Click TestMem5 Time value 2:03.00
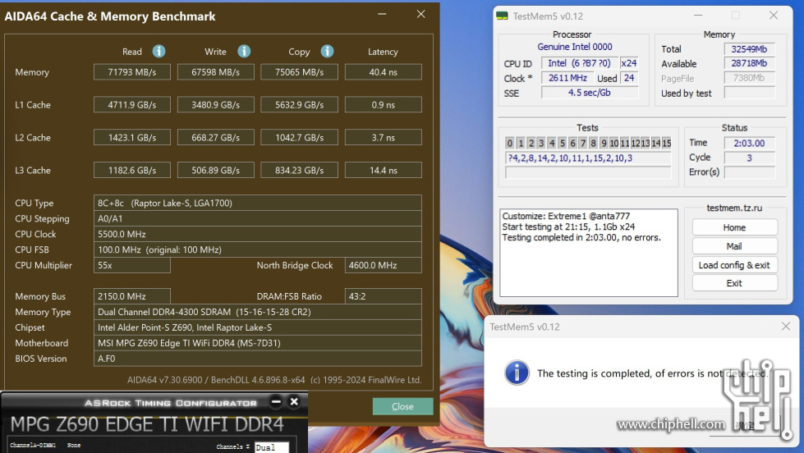804x453 pixels. (749, 144)
